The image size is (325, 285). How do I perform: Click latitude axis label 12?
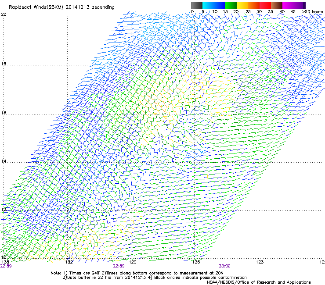click(x=4, y=210)
